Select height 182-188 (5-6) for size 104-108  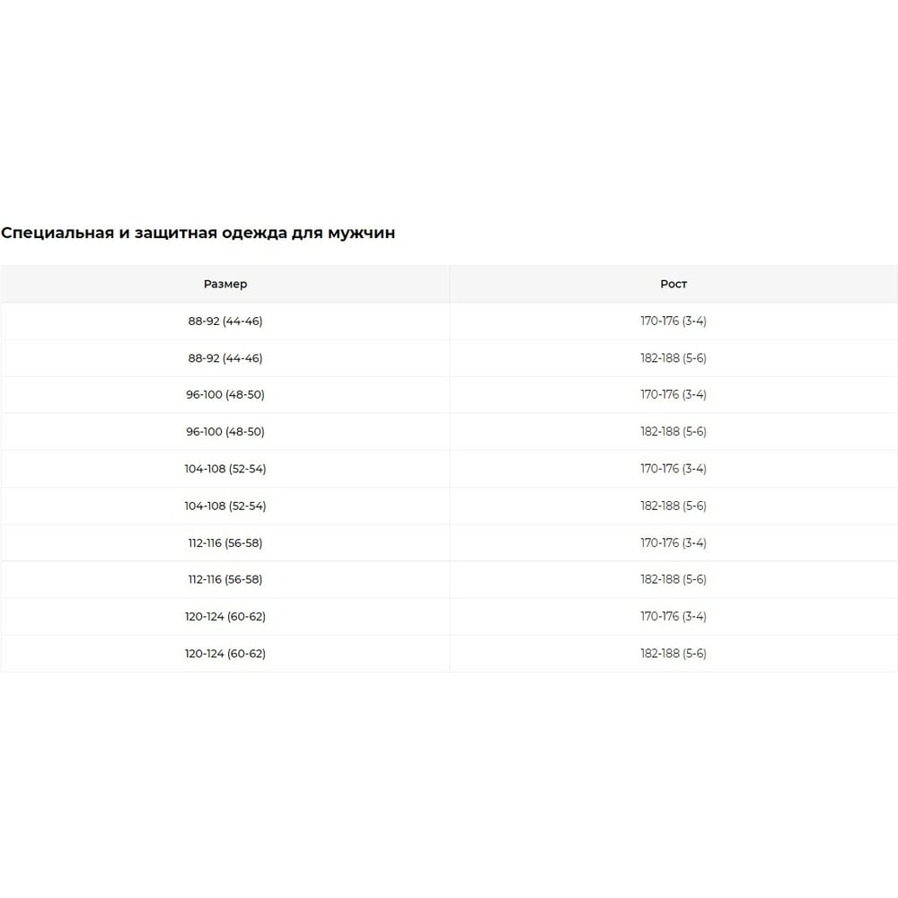coord(673,506)
